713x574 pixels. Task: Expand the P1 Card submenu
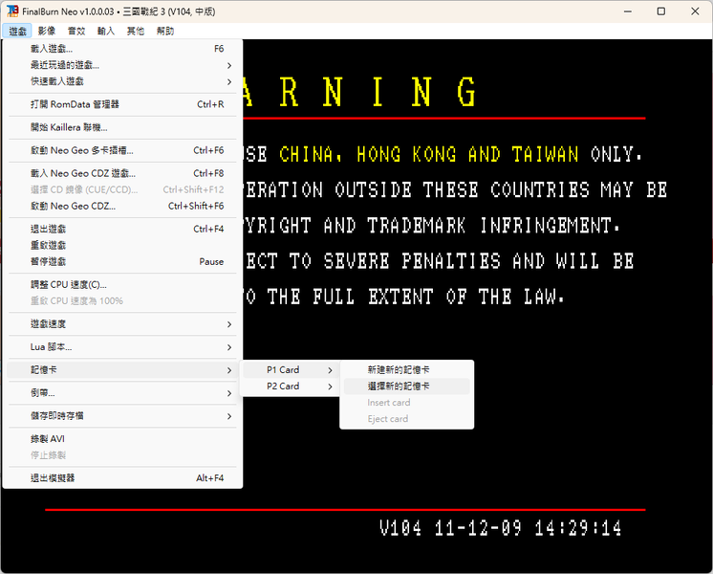click(x=291, y=370)
